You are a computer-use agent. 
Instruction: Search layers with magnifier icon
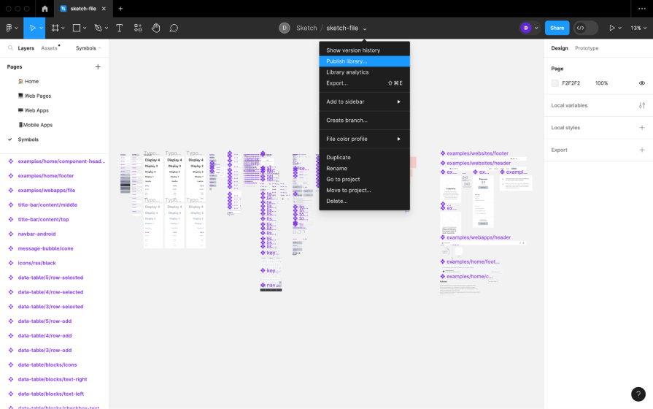[10, 48]
